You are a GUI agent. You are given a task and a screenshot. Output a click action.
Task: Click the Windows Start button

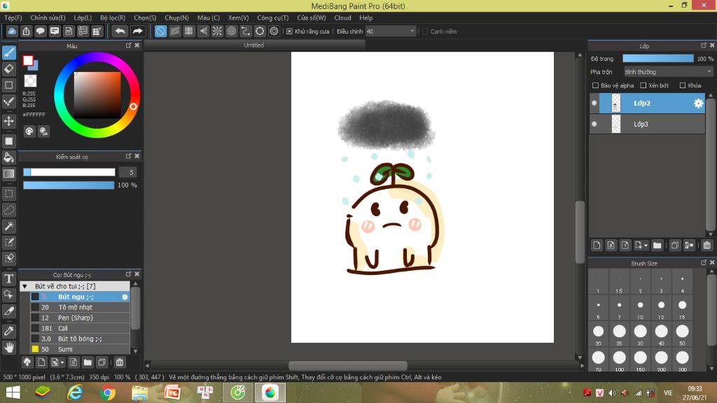tap(13, 393)
